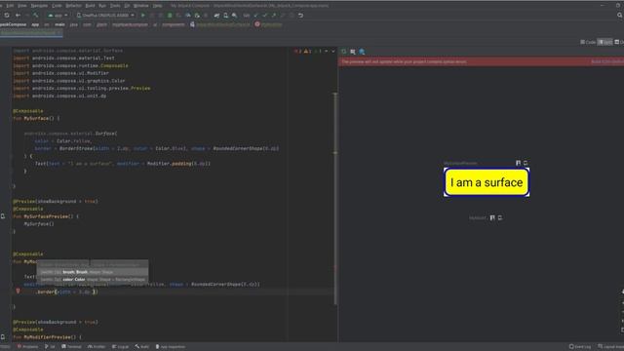Click the Sync project icon in toolbar
Image resolution: width=624 pixels, height=351 pixels.
point(7,16)
